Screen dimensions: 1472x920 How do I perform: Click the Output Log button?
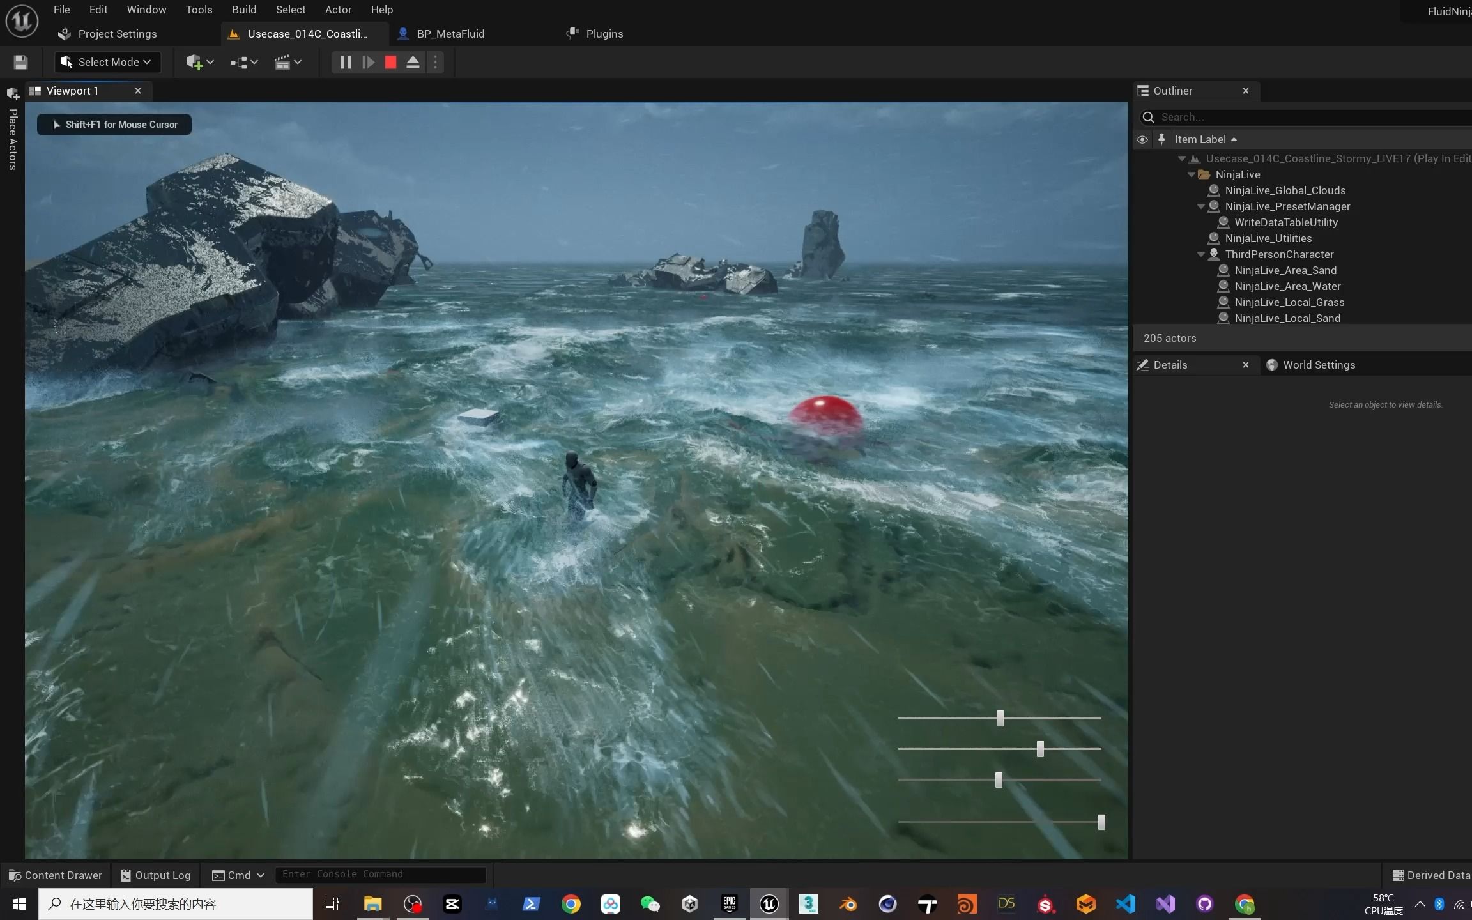pos(153,875)
